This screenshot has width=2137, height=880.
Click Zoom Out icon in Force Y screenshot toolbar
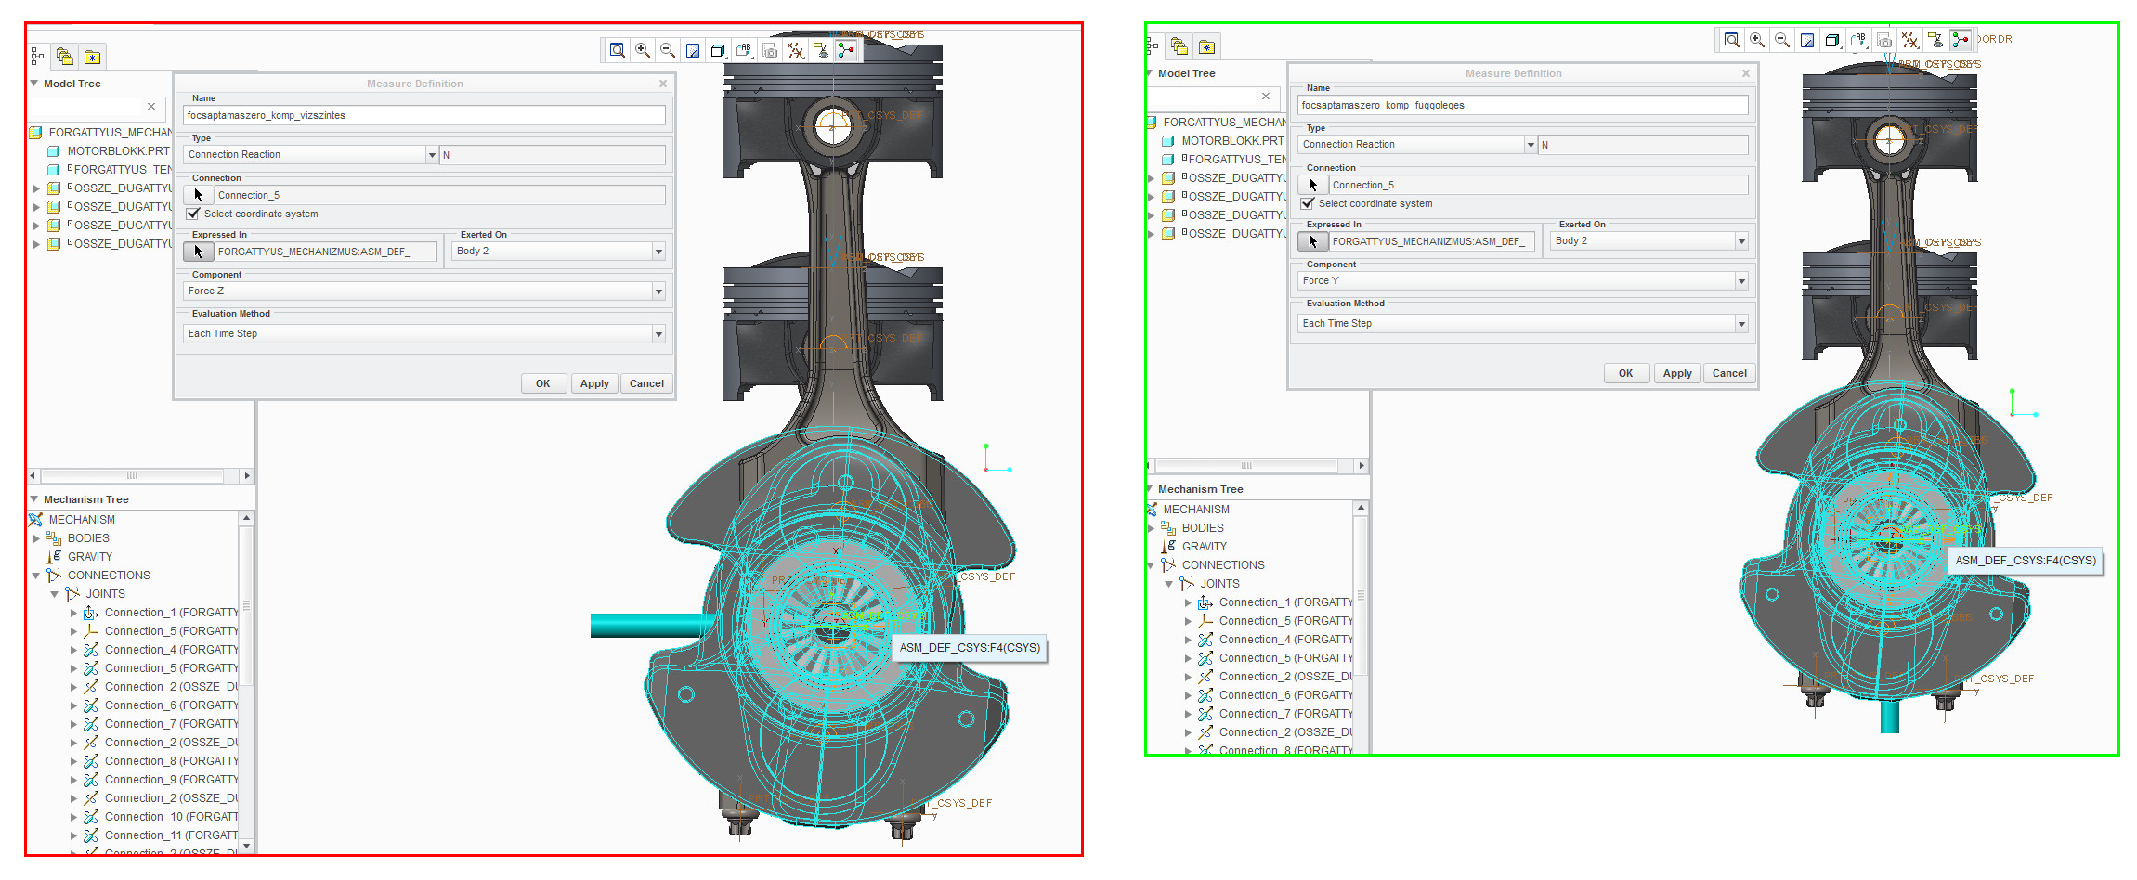(1782, 40)
